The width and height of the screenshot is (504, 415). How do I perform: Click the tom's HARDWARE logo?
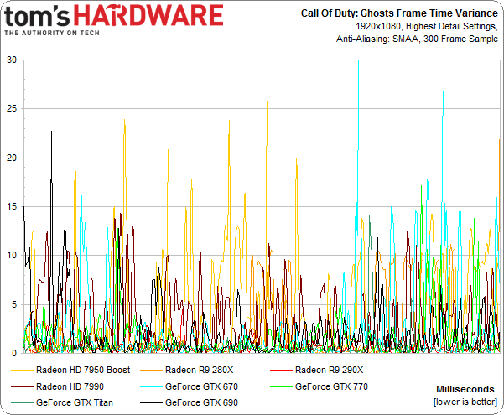click(113, 19)
